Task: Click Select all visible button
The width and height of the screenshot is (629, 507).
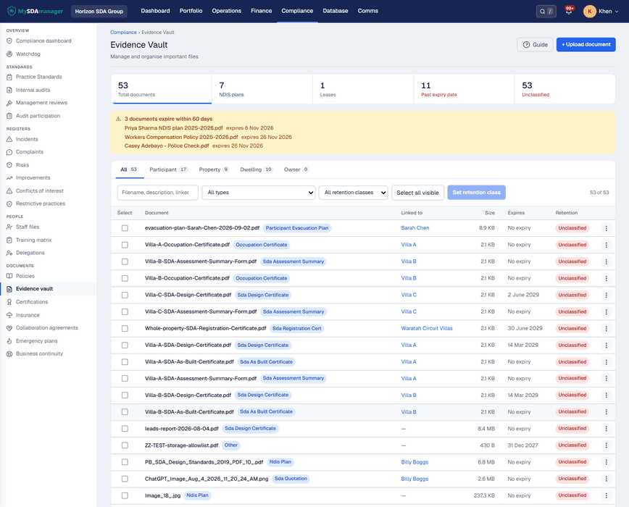Action: pyautogui.click(x=417, y=193)
